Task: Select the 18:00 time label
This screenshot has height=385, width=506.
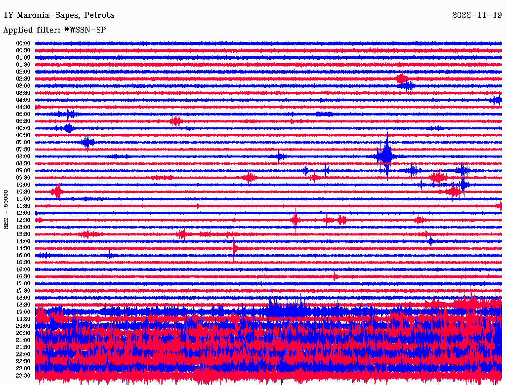Action: tap(23, 298)
